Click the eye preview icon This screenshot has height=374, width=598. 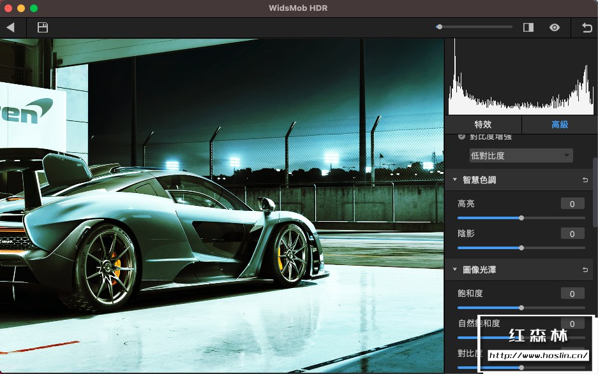555,27
